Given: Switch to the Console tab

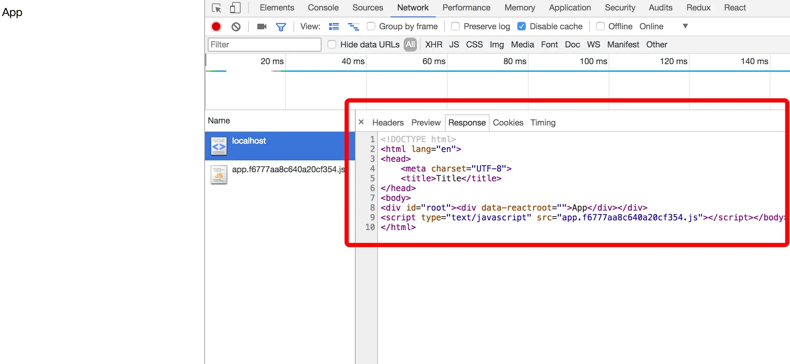Looking at the screenshot, I should coord(323,8).
